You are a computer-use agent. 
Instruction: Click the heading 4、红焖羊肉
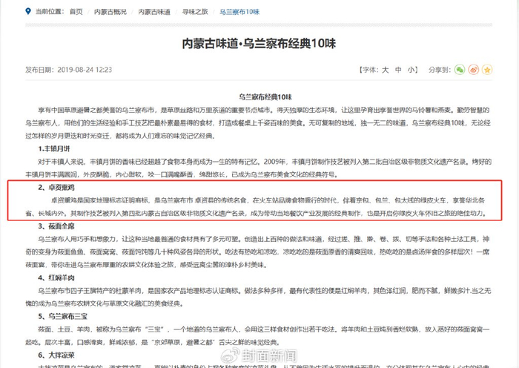point(56,277)
